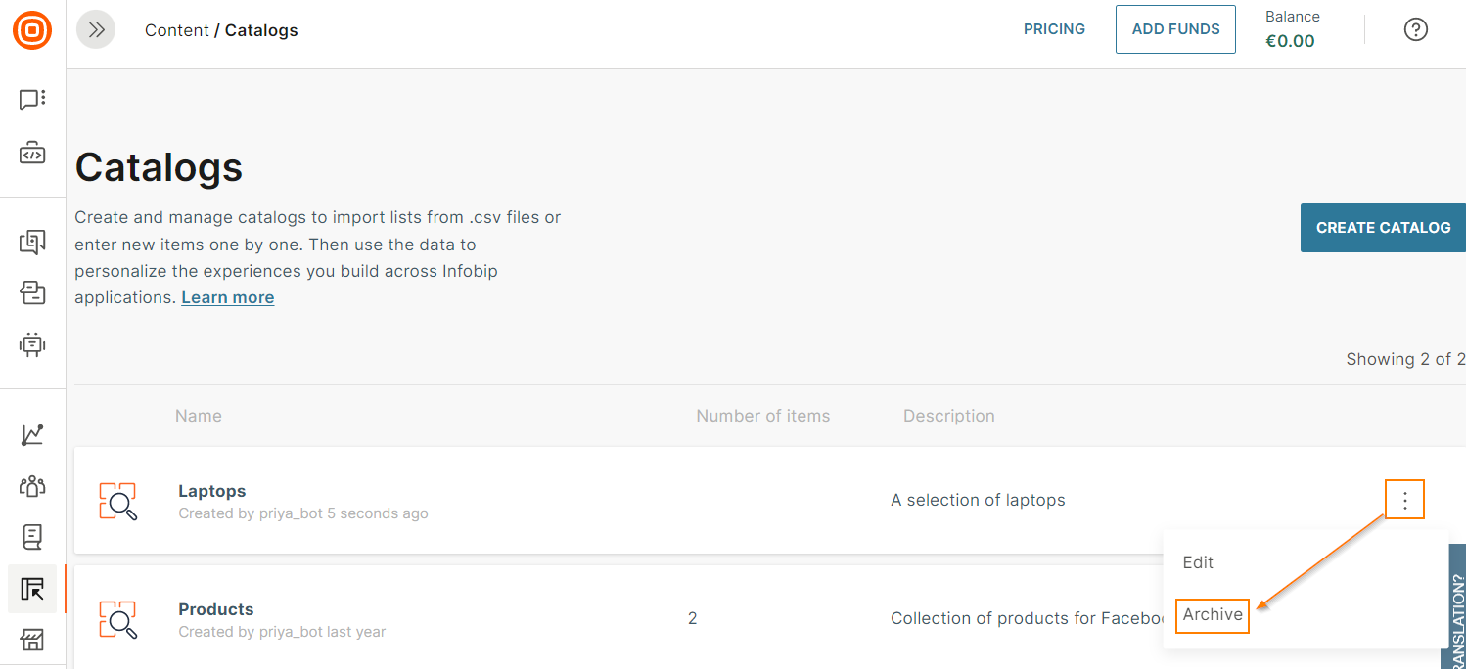This screenshot has width=1466, height=669.
Task: Open the Developer tools icon in sidebar
Action: [x=32, y=153]
